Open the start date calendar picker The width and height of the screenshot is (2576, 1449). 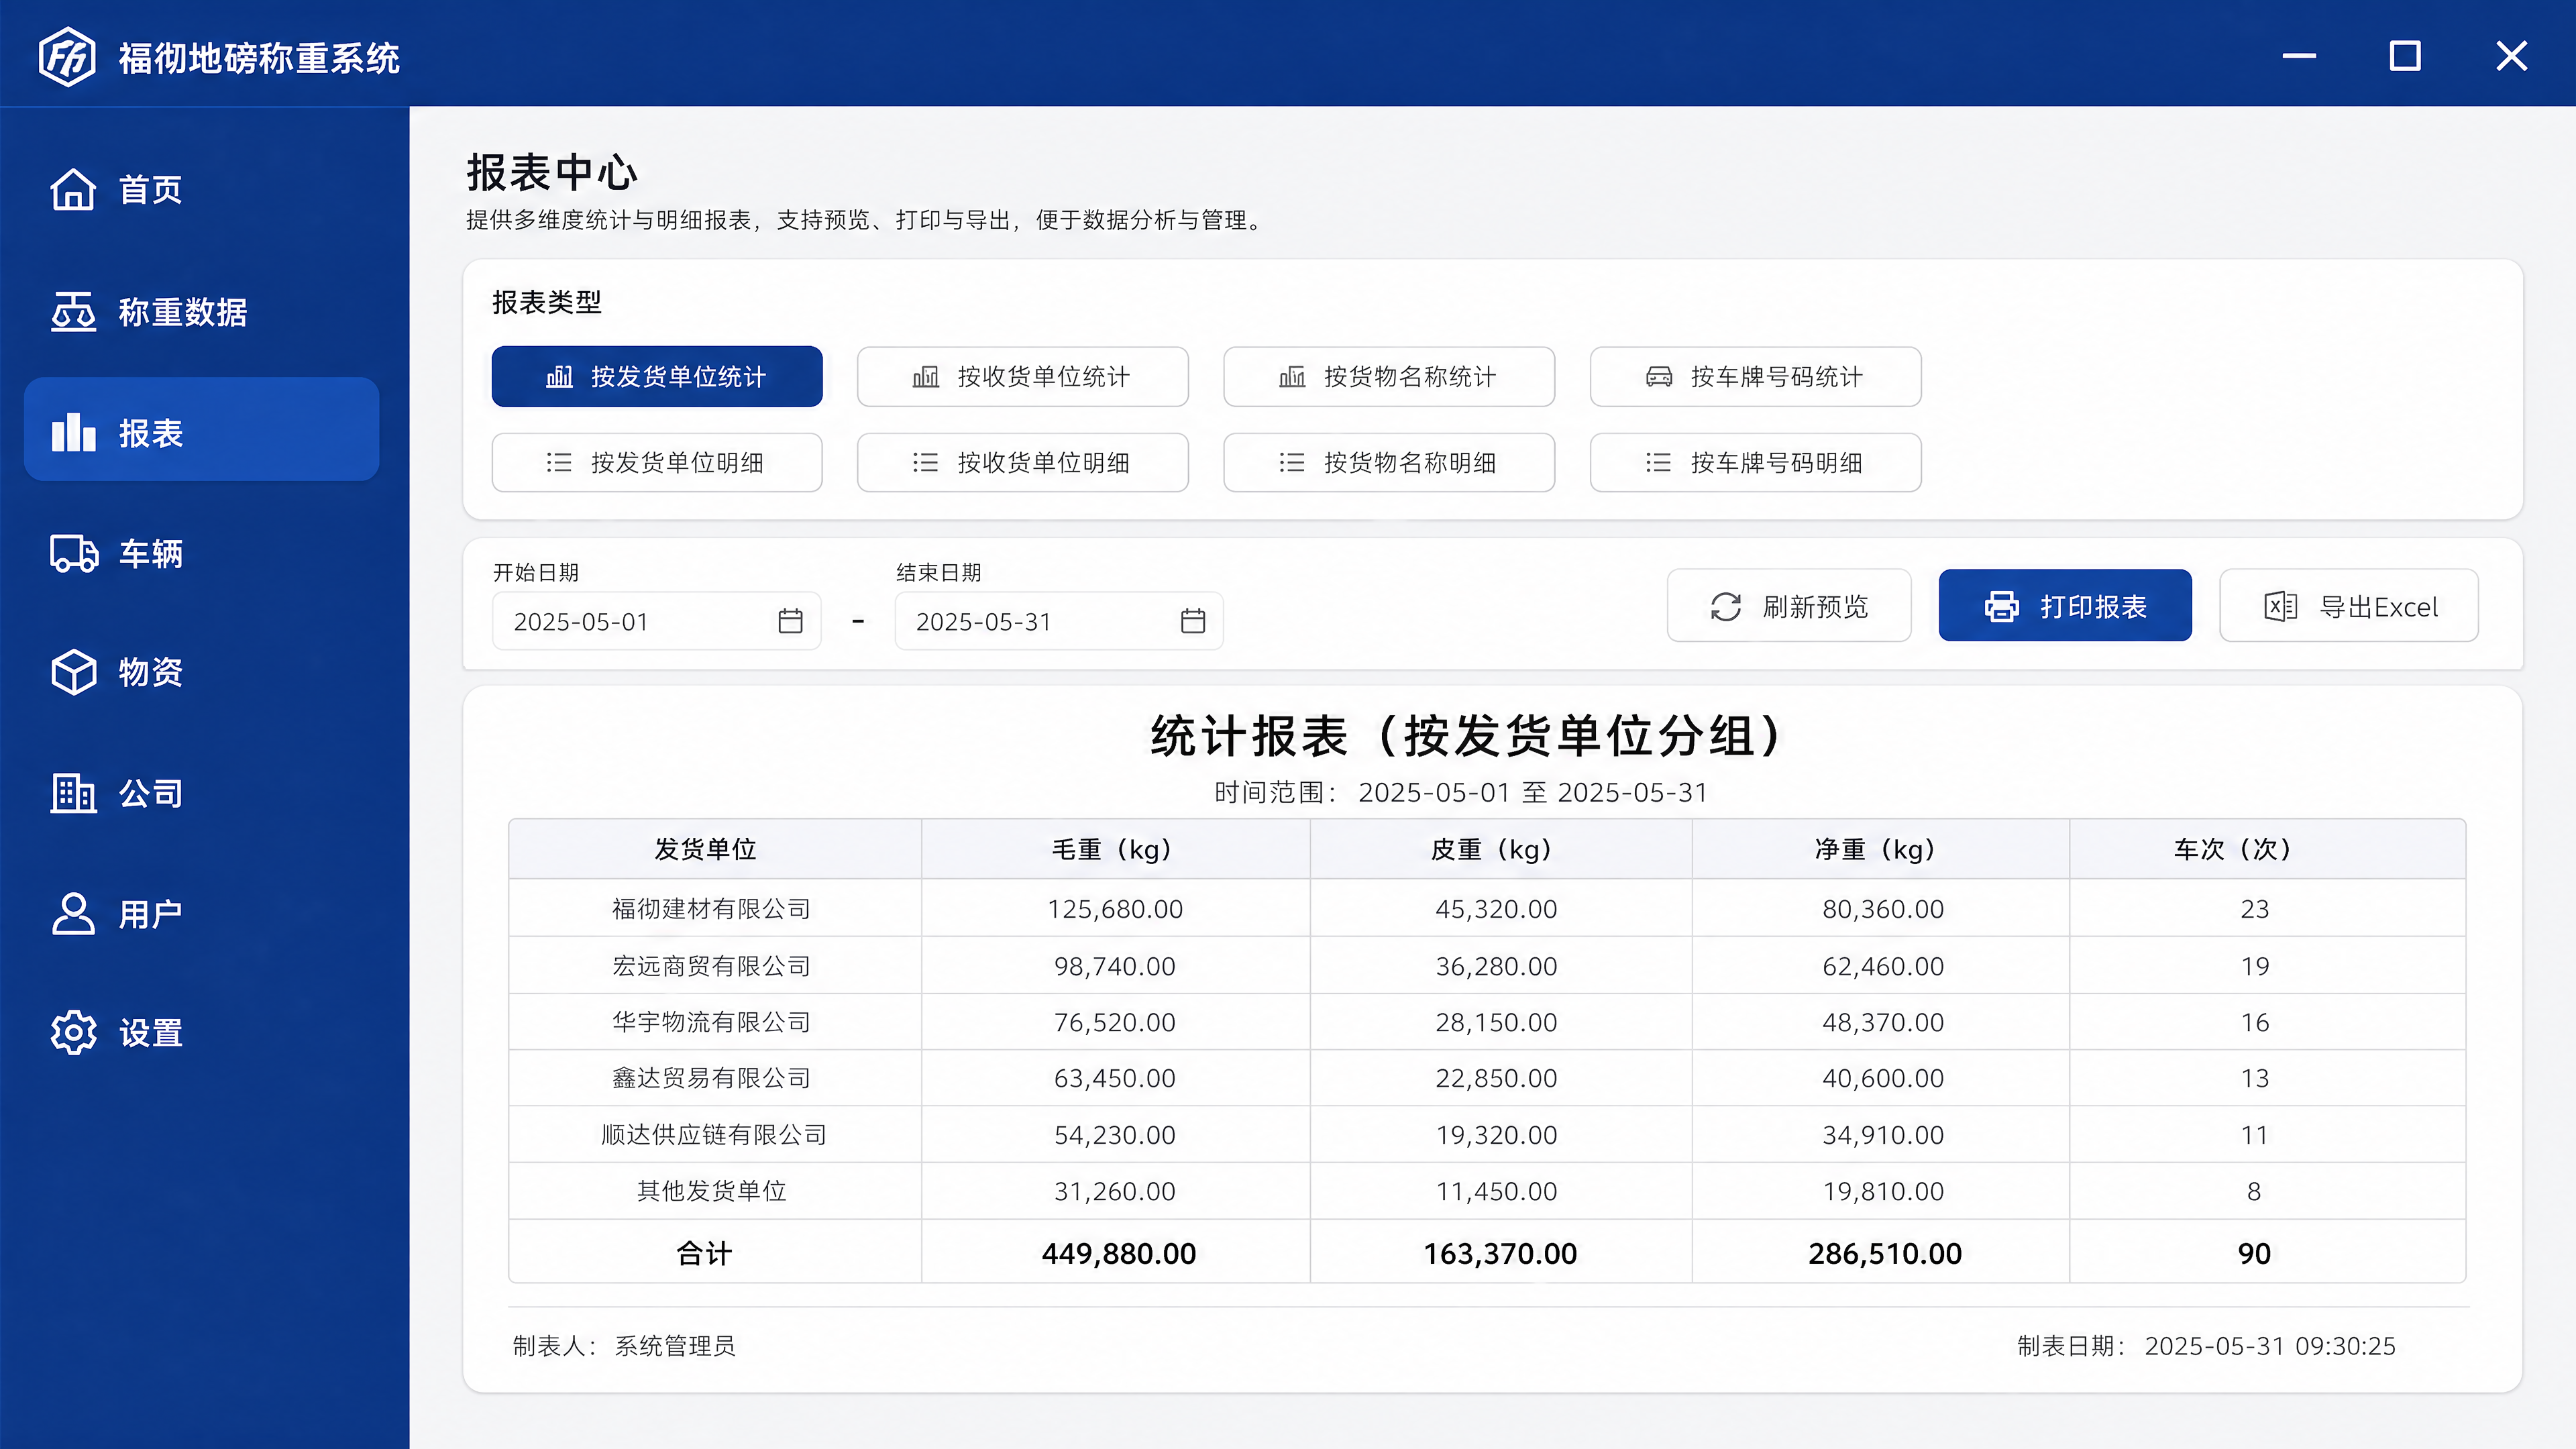point(790,621)
